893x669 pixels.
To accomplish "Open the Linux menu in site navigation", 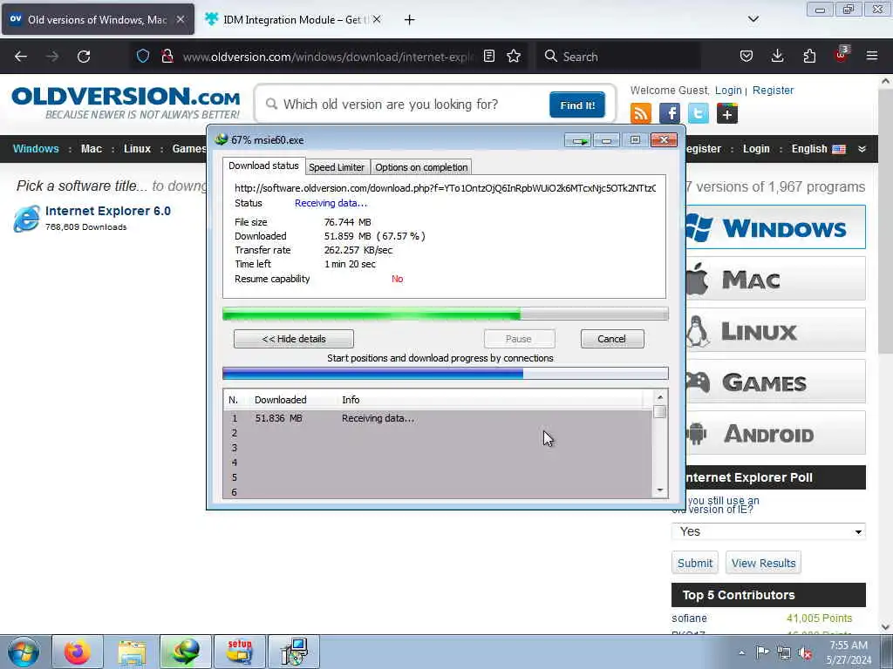I will [x=137, y=149].
